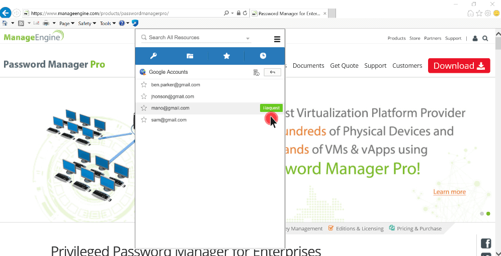Click the user account icon
The image size is (501, 256).
[x=475, y=38]
